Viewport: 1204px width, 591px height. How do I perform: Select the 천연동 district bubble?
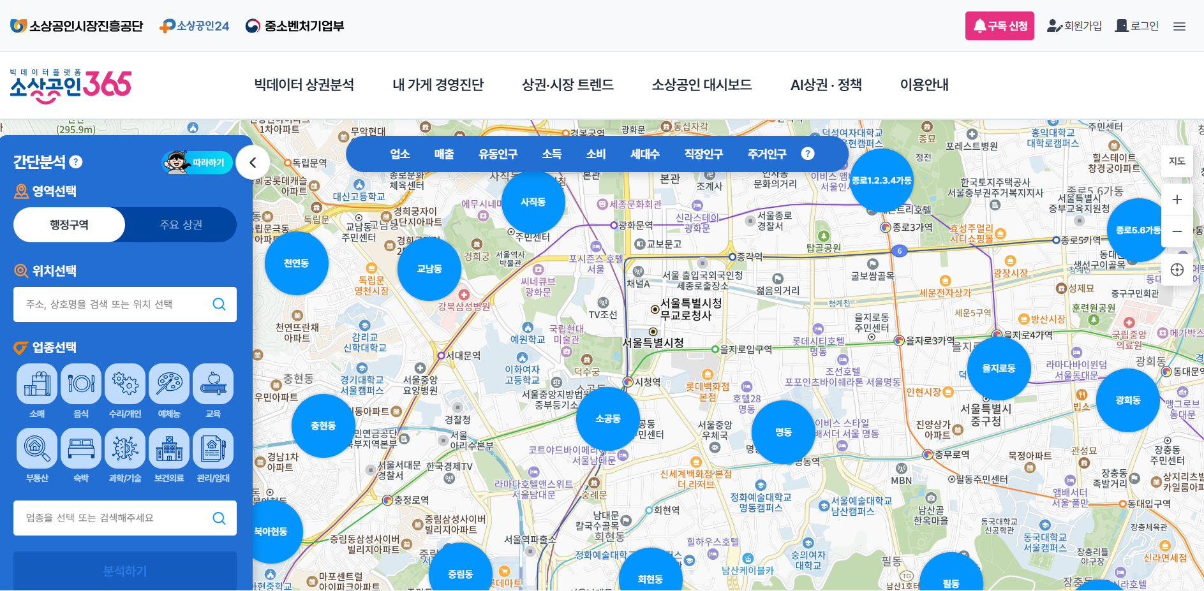pos(296,263)
